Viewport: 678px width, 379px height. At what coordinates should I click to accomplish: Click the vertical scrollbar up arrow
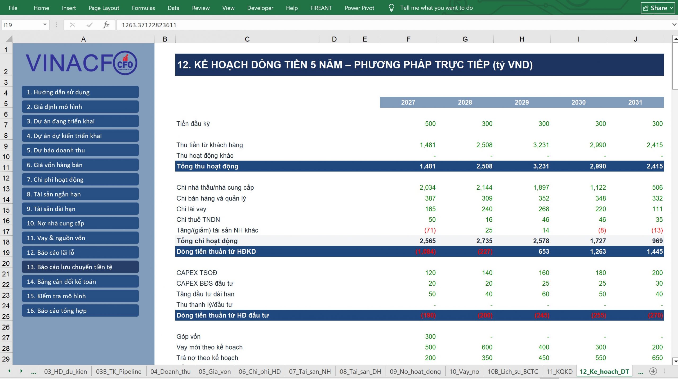click(675, 39)
